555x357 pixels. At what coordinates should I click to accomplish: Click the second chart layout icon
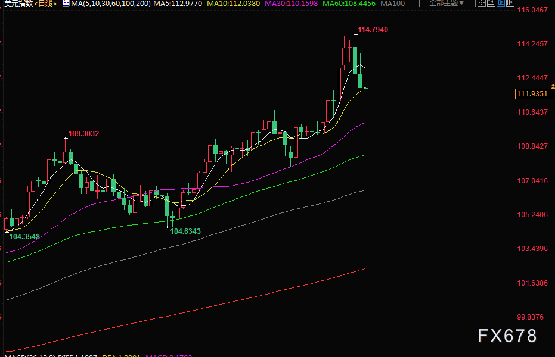point(492,3)
